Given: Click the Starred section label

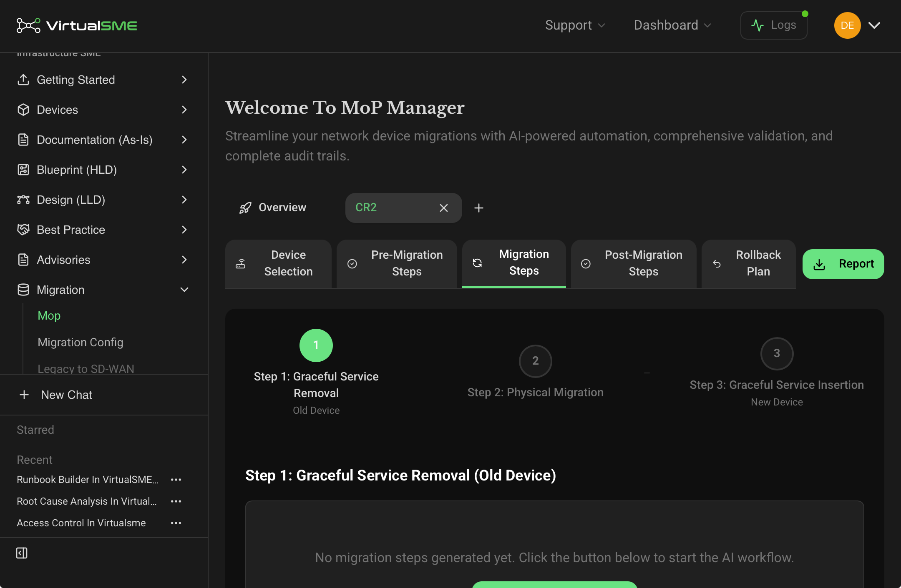Looking at the screenshot, I should click(35, 430).
